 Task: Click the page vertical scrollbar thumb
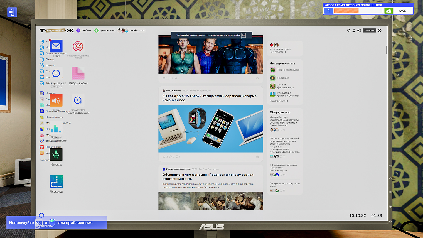pyautogui.click(x=387, y=50)
